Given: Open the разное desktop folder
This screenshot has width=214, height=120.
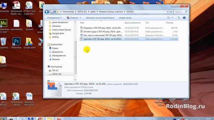Looking at the screenshot, I should click(29, 25).
